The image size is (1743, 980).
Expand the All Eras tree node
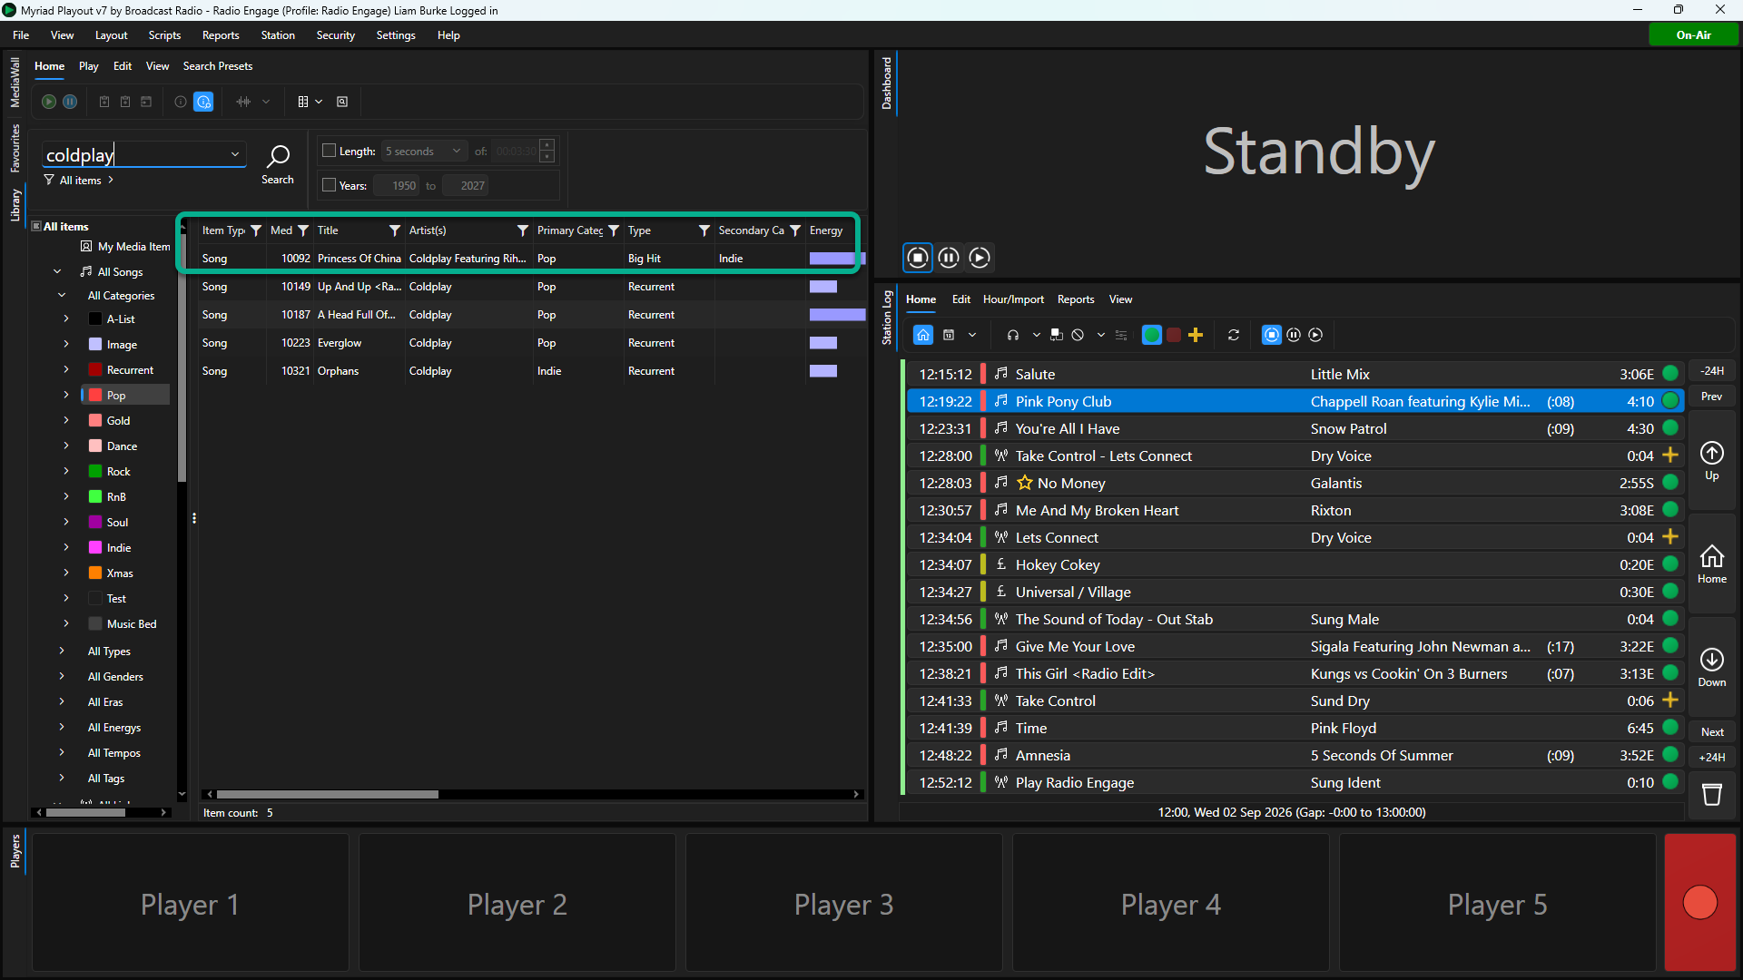[62, 702]
